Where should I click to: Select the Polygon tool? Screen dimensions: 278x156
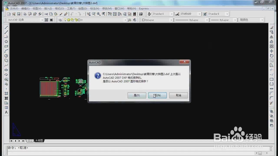pyautogui.click(x=6, y=42)
